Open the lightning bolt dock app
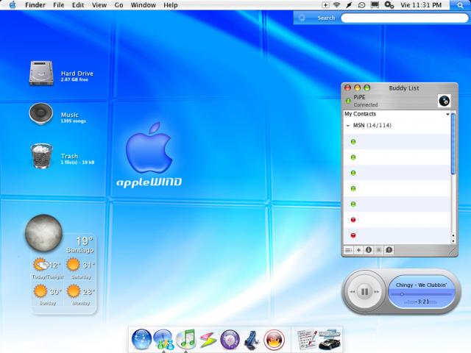471x353 pixels. pos(208,340)
